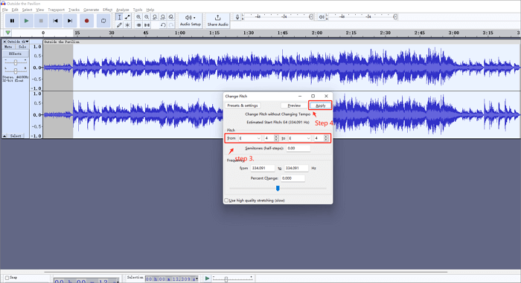Start playback with the green Play button

coord(26,21)
